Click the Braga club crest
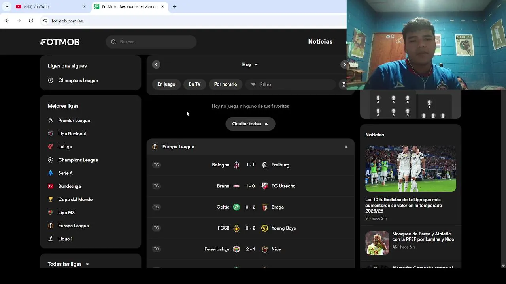The image size is (506, 284). pyautogui.click(x=265, y=207)
